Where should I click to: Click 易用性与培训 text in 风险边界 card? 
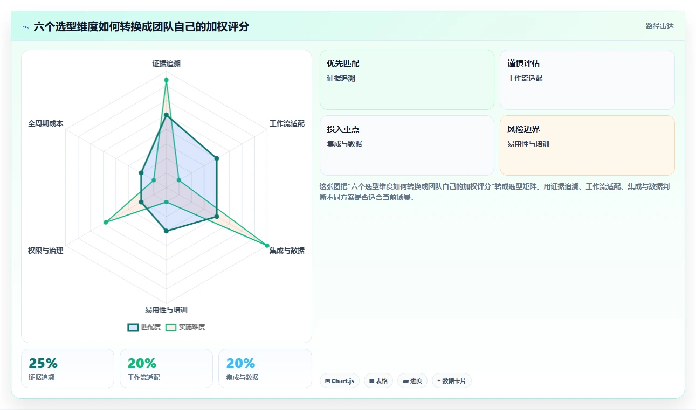click(x=528, y=144)
